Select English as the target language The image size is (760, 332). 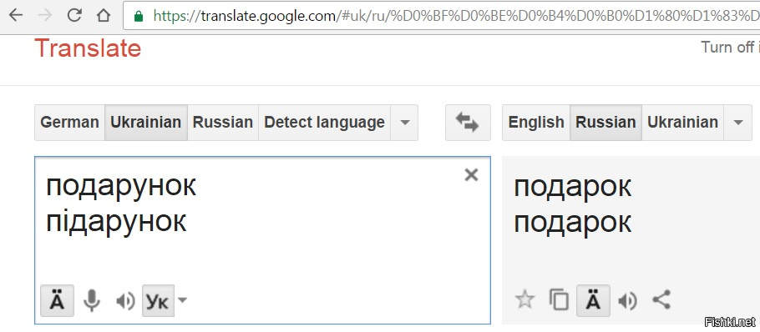[x=536, y=123]
